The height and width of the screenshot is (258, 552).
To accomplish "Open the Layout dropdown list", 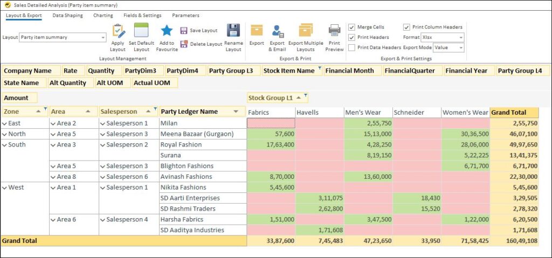I will (103, 38).
